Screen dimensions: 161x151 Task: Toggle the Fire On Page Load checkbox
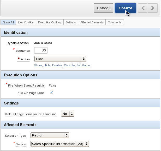pyautogui.click(x=52, y=92)
